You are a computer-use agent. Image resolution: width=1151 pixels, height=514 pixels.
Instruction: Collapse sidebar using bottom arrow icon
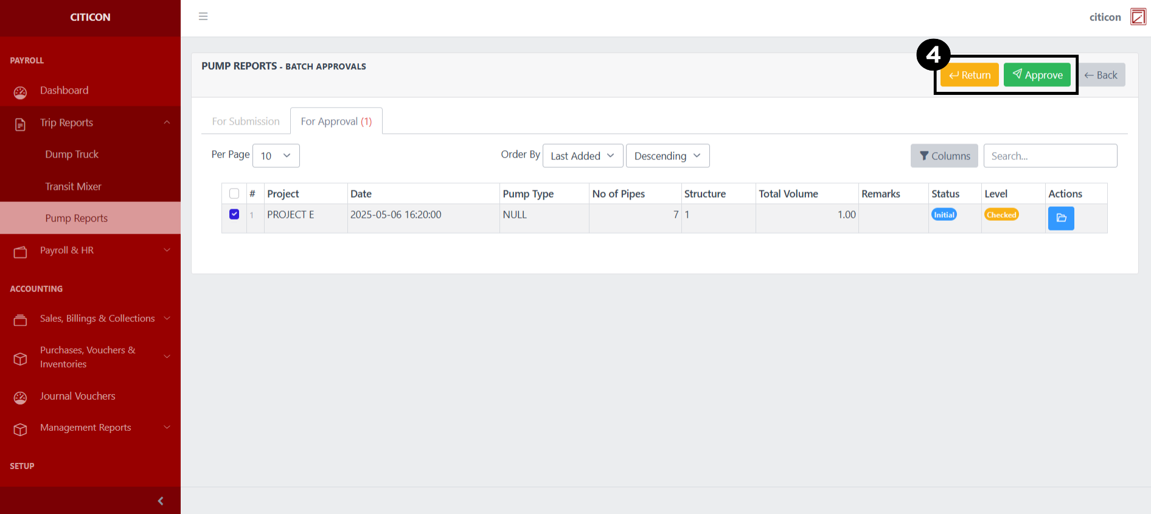(x=160, y=501)
